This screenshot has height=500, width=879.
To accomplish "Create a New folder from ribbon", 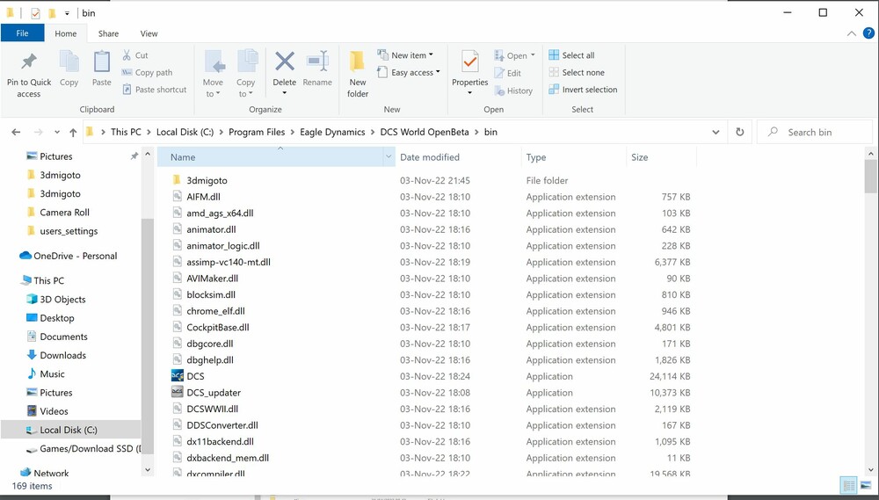I will tap(357, 73).
